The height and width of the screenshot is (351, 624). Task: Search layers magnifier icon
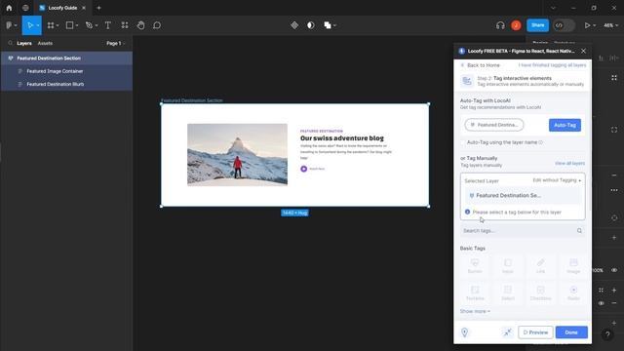pos(11,43)
